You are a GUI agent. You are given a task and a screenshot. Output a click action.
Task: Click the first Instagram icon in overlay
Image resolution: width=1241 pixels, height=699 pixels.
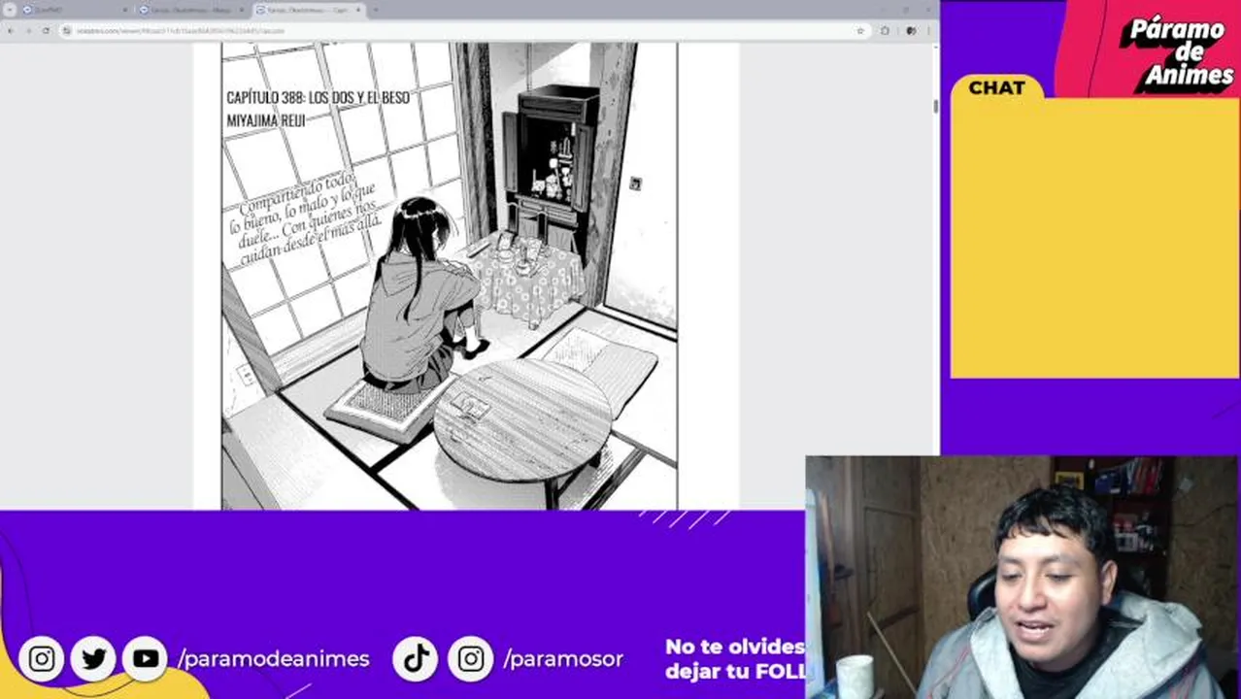coord(42,659)
